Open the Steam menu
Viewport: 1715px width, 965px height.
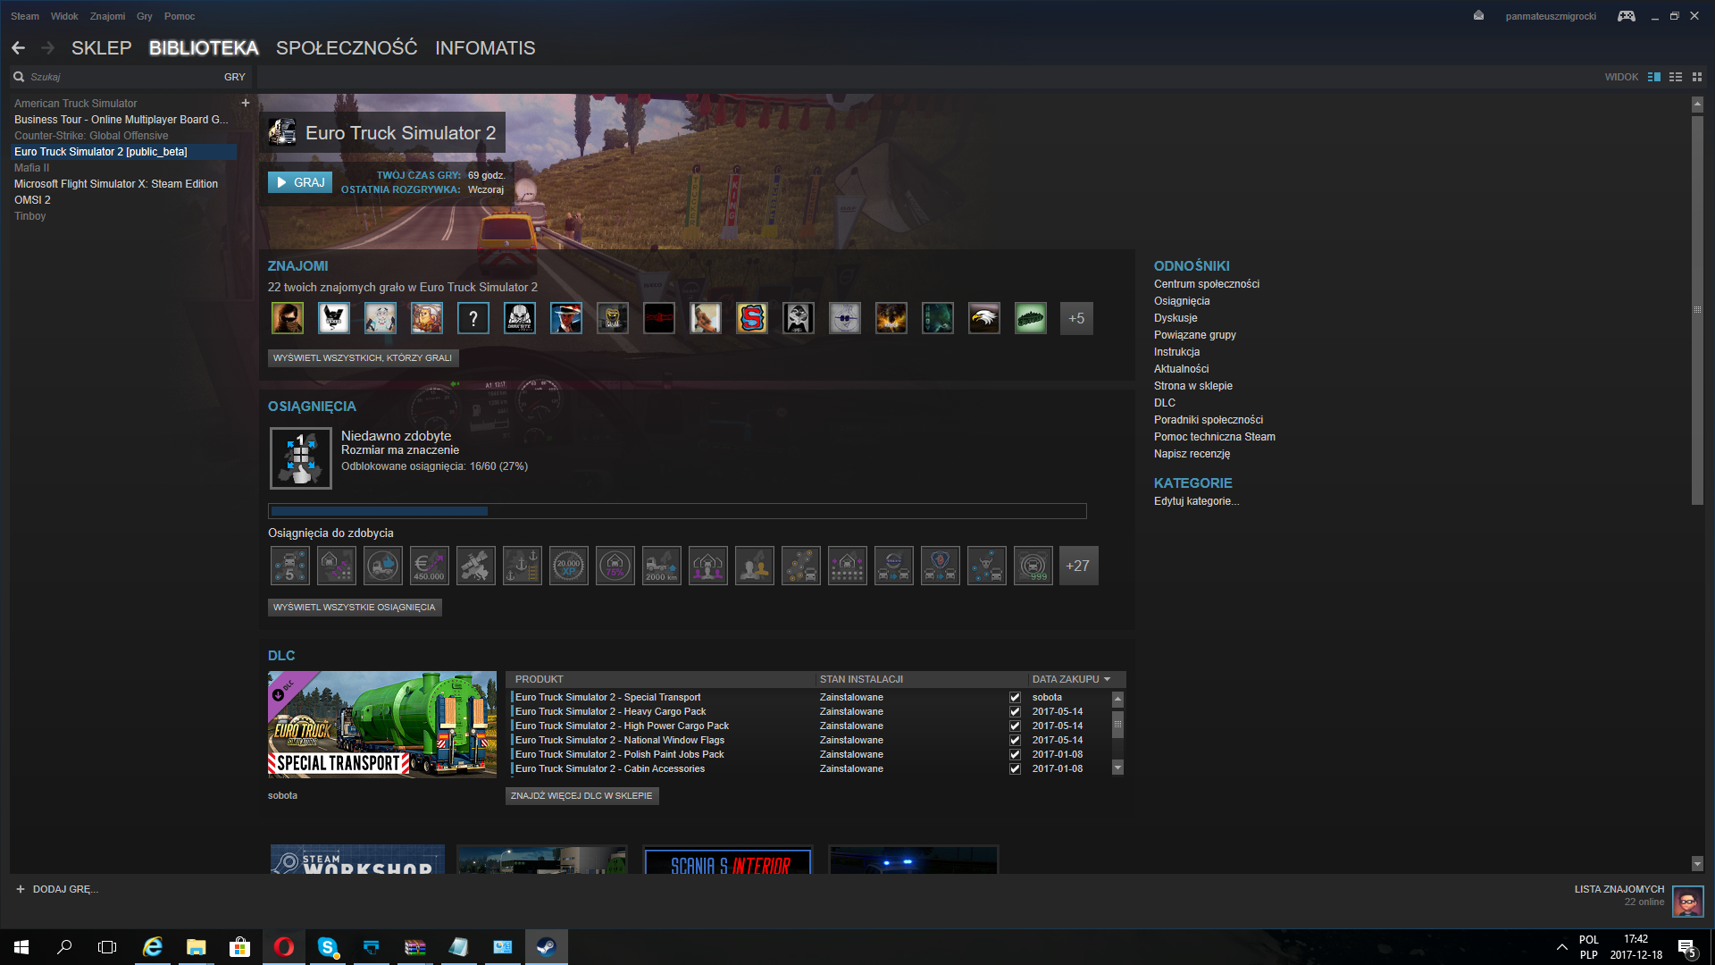point(25,16)
